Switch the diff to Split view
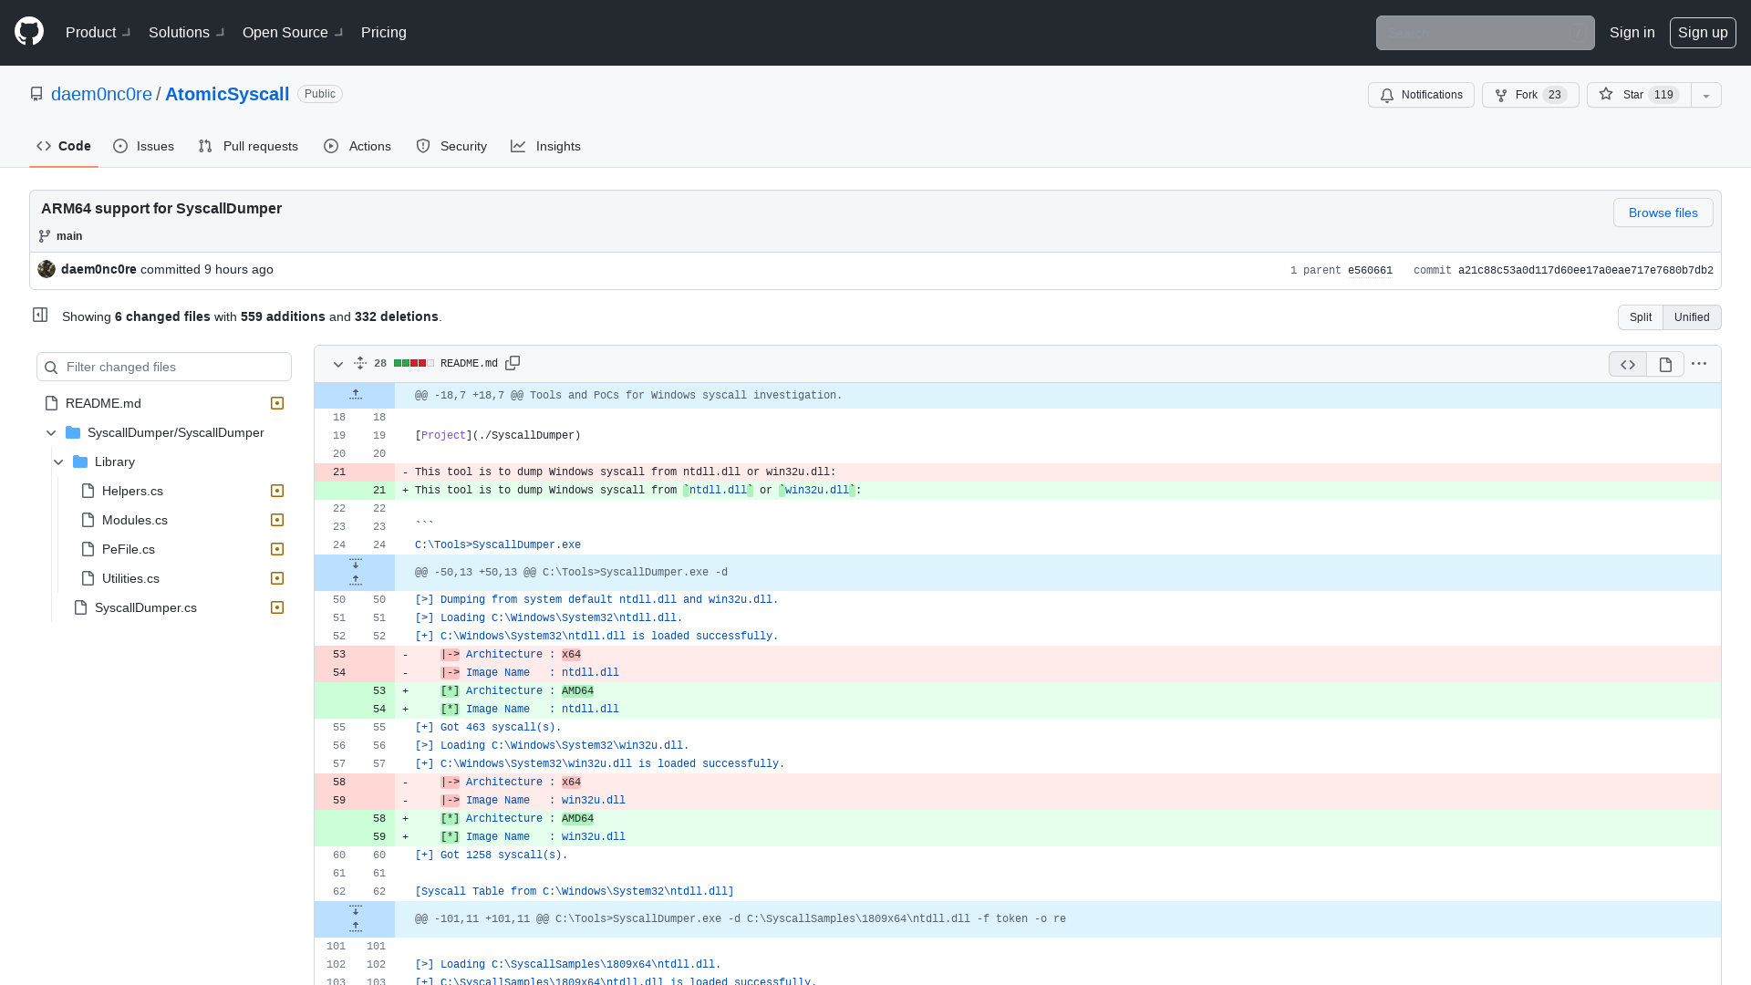 [x=1640, y=316]
